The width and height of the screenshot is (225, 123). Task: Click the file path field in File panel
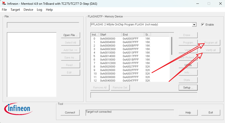(43, 25)
